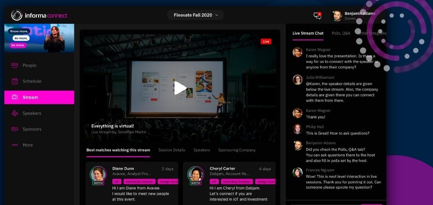Click the Thank you! chat message

[315, 117]
